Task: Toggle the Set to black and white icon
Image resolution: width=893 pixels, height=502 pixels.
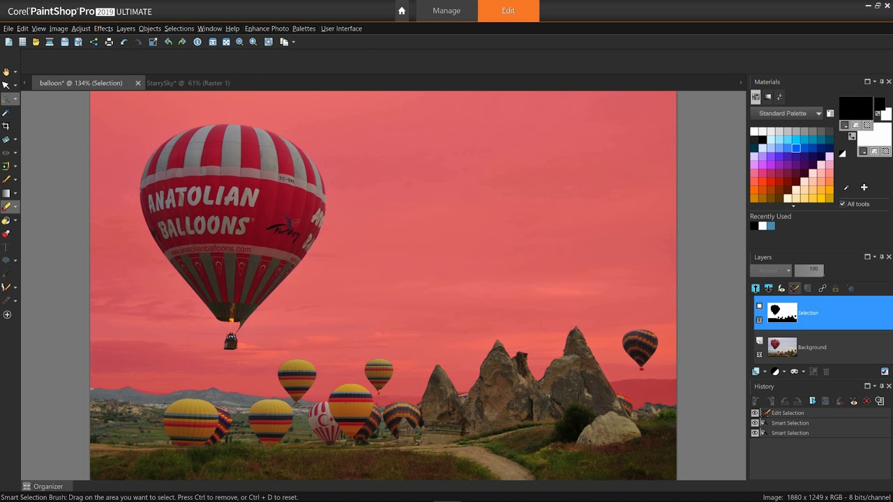Action: [x=842, y=153]
